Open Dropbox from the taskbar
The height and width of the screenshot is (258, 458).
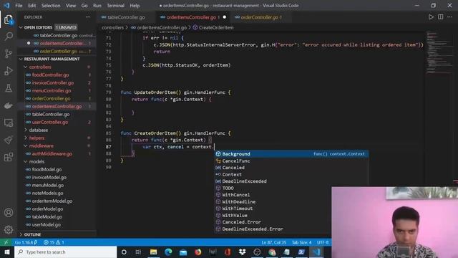click(x=242, y=252)
